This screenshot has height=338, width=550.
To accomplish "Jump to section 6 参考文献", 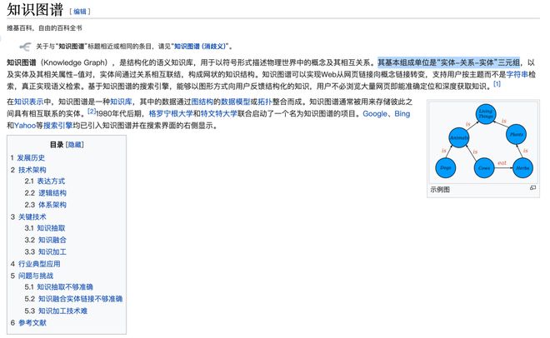I will 28,322.
